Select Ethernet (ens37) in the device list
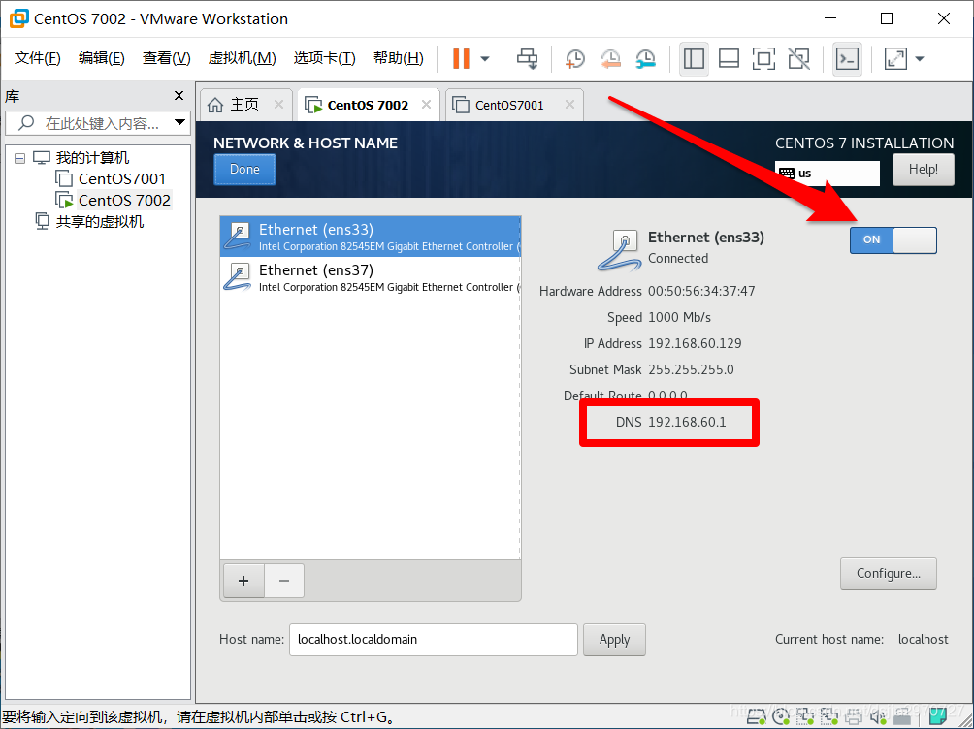 pyautogui.click(x=371, y=277)
